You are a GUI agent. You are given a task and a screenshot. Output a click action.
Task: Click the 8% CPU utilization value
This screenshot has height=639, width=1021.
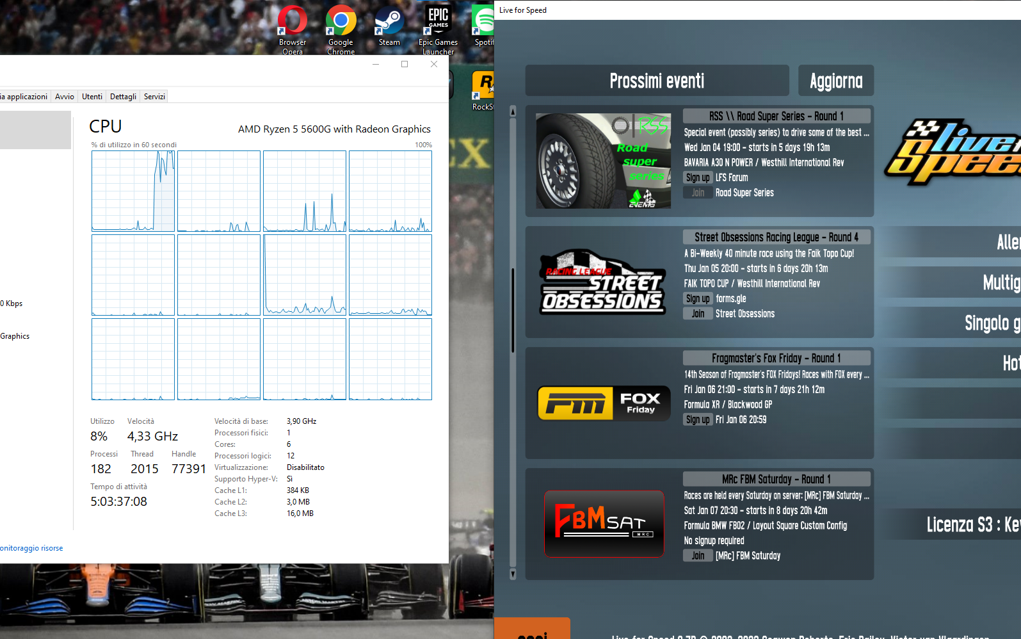(99, 436)
